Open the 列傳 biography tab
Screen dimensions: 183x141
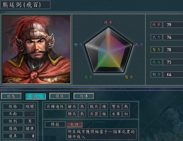84,96
